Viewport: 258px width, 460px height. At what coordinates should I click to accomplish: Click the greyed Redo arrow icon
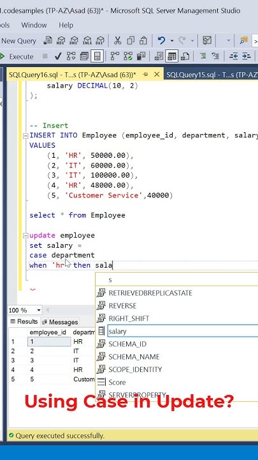click(x=182, y=40)
